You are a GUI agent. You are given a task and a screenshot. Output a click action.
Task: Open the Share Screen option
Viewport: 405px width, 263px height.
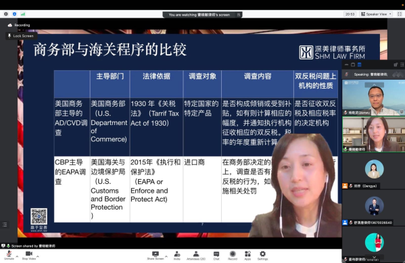156,256
